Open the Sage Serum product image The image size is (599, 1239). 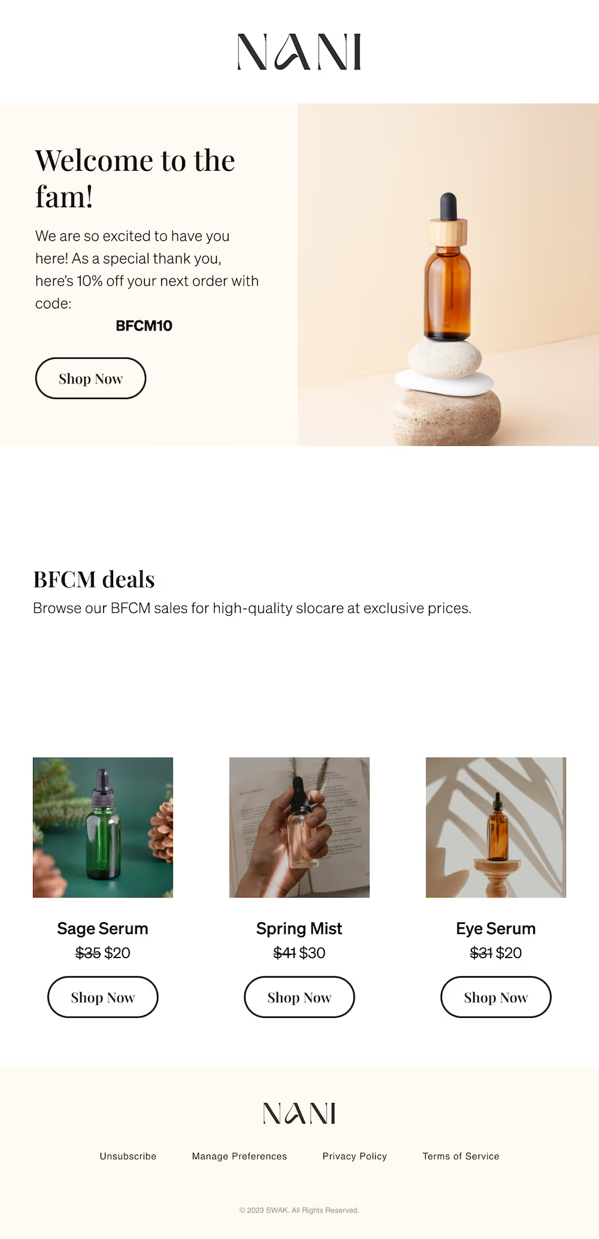click(103, 827)
